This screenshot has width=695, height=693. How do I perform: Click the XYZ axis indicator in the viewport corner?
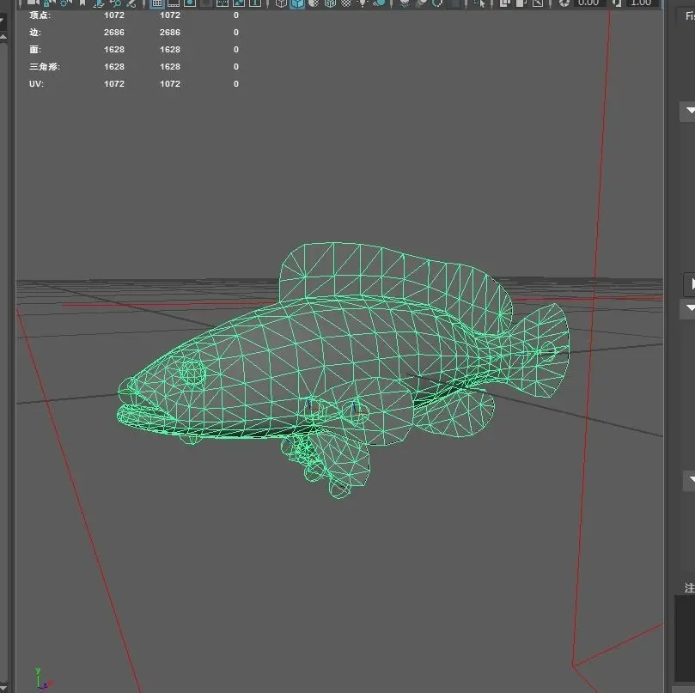(x=42, y=678)
